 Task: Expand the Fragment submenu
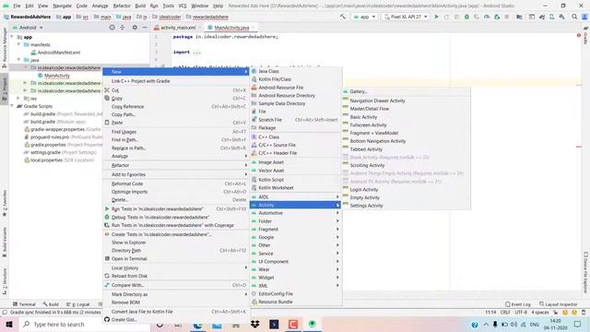(x=295, y=230)
